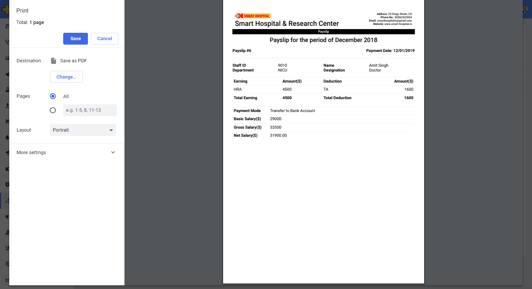
Task: Click the page range input field
Action: [x=90, y=110]
